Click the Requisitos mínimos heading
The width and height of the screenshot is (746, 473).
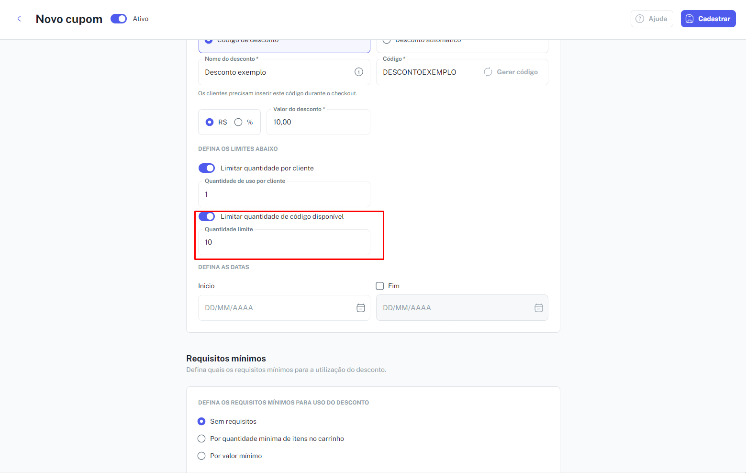coord(226,359)
